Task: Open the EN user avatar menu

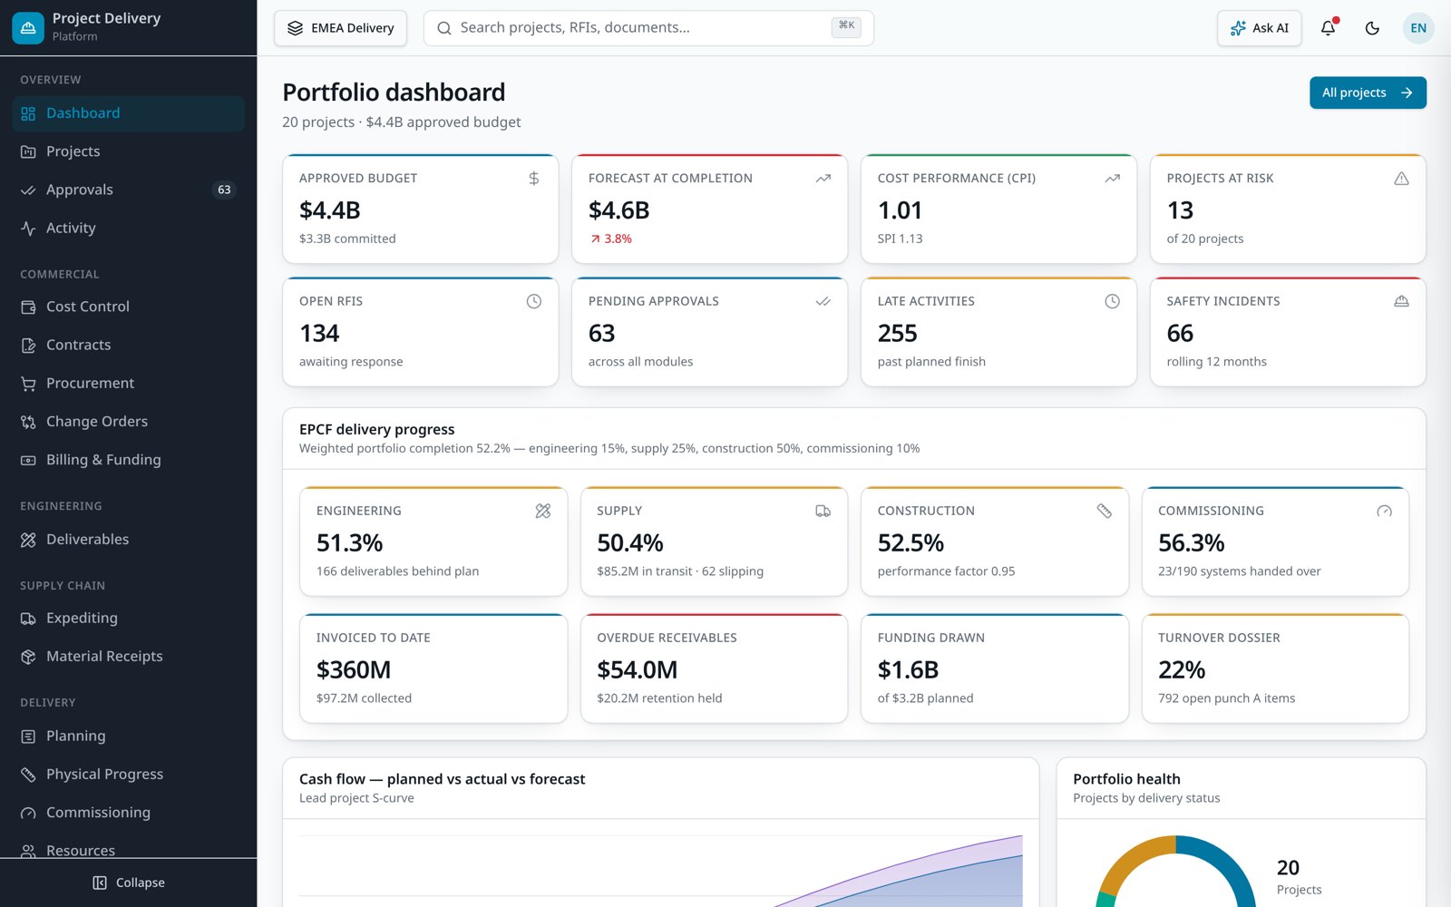Action: click(1418, 28)
